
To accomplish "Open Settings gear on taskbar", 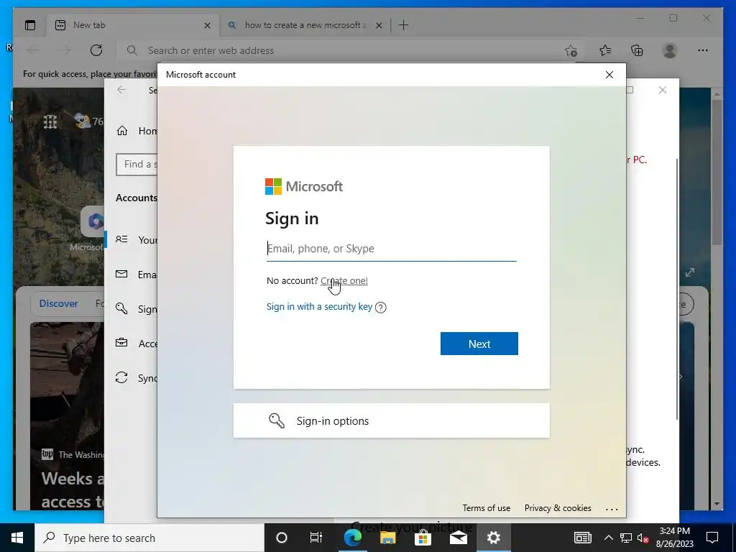I will point(493,538).
